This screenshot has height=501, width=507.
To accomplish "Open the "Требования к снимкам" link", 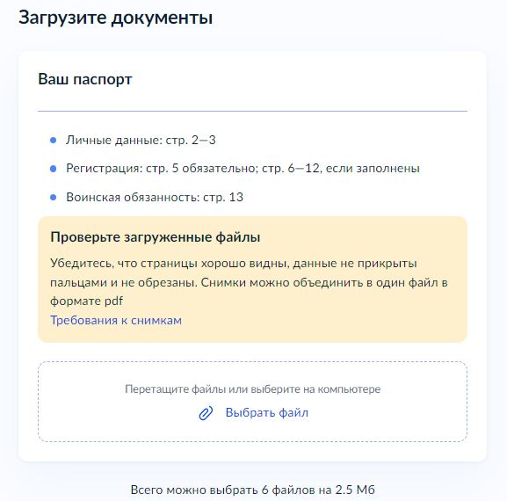I will click(x=116, y=320).
